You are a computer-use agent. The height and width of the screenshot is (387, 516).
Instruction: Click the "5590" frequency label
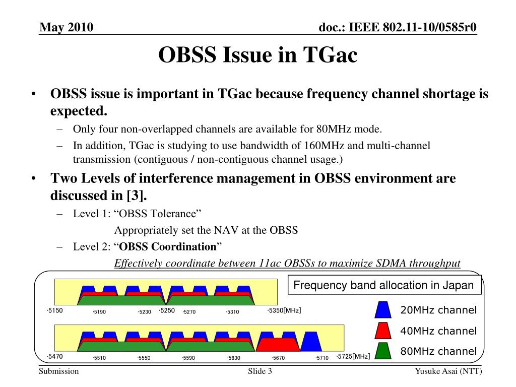click(x=188, y=358)
